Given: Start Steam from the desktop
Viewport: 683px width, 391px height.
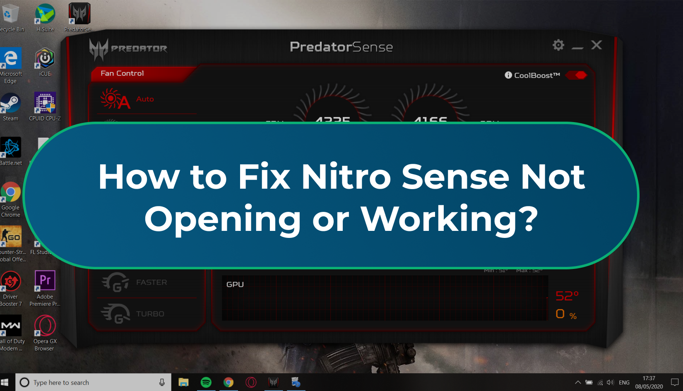Looking at the screenshot, I should (x=11, y=103).
